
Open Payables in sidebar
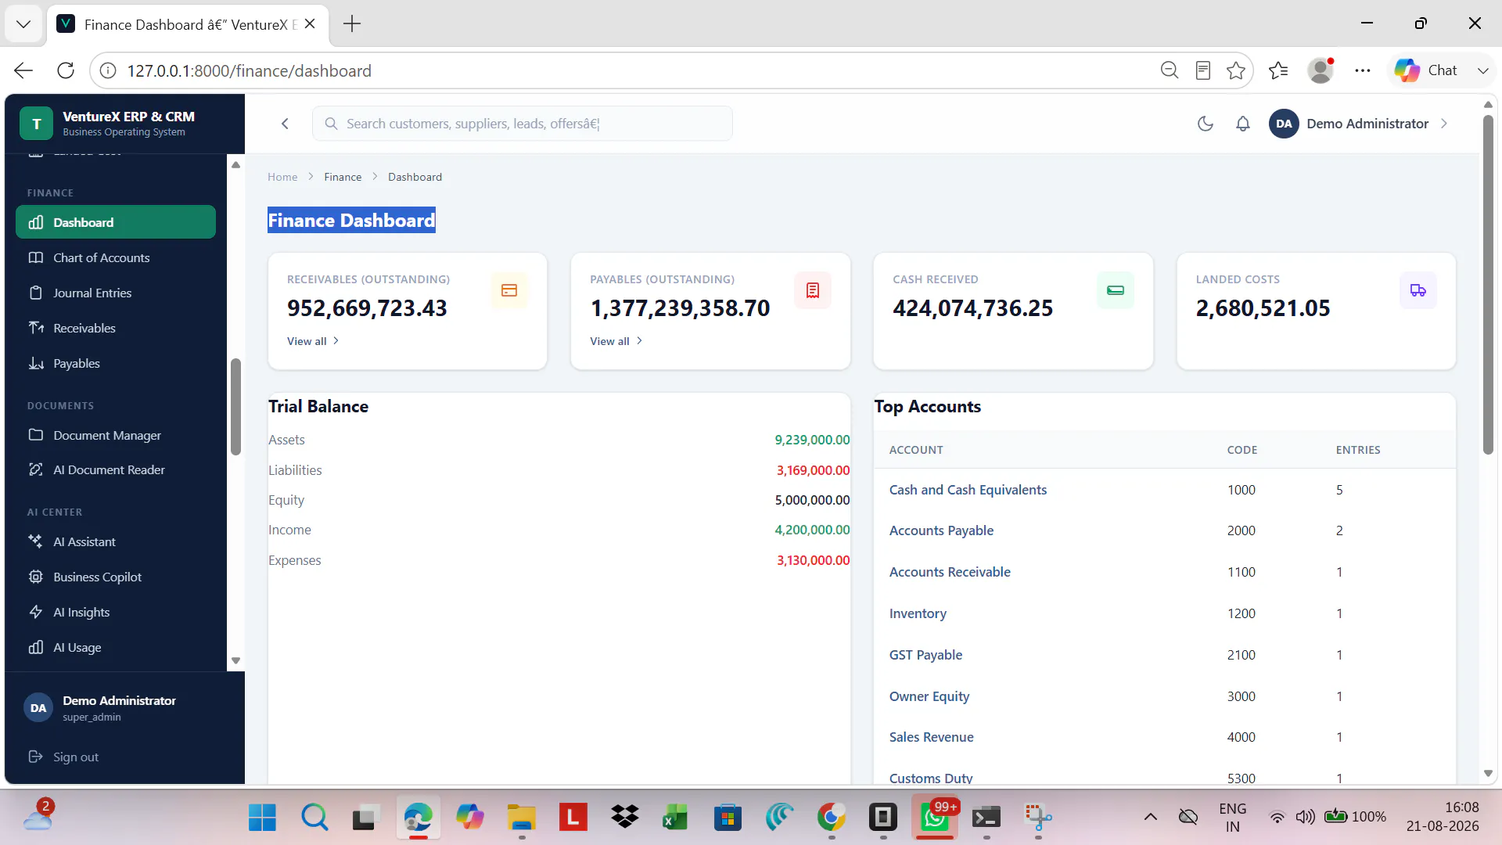pos(116,363)
